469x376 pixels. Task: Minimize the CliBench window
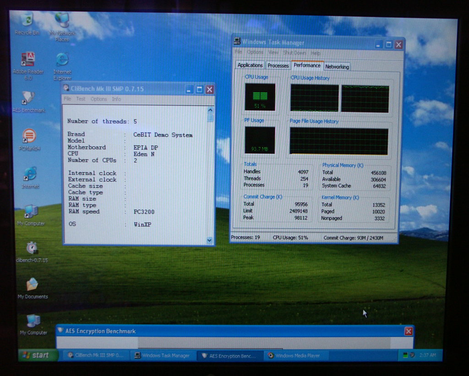pos(189,89)
